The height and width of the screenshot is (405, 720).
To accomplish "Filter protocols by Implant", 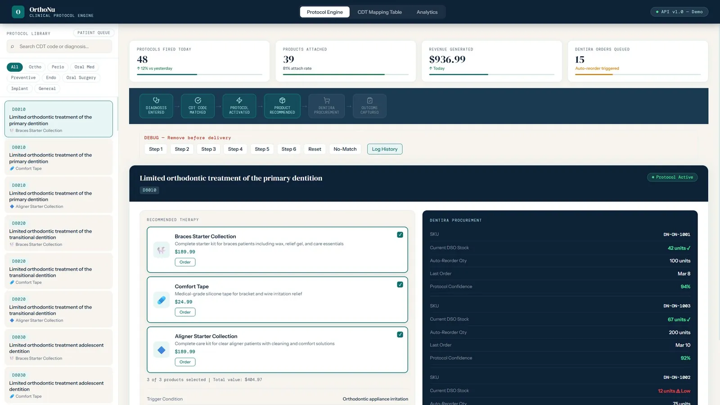I will [x=20, y=89].
